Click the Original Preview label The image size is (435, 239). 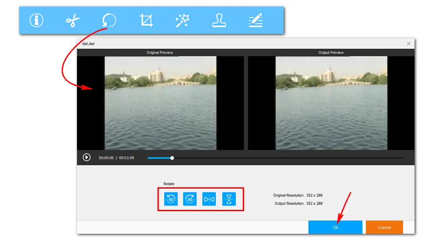click(x=160, y=53)
